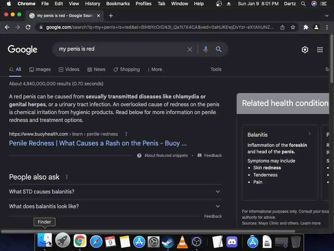Screen dimensions: 334x251
Task: Open Finder from the Dock
Action: click(44, 241)
